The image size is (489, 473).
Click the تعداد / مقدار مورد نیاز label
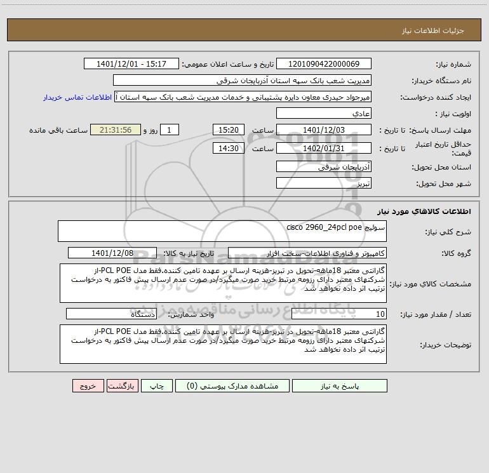(x=436, y=315)
